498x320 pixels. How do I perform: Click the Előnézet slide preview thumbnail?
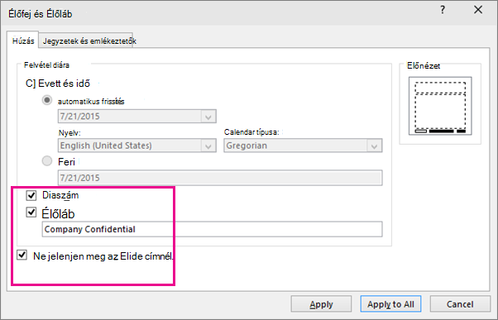coord(440,106)
